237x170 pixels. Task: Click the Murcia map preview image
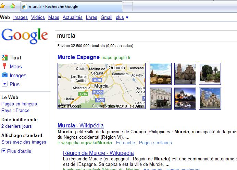pos(101,86)
